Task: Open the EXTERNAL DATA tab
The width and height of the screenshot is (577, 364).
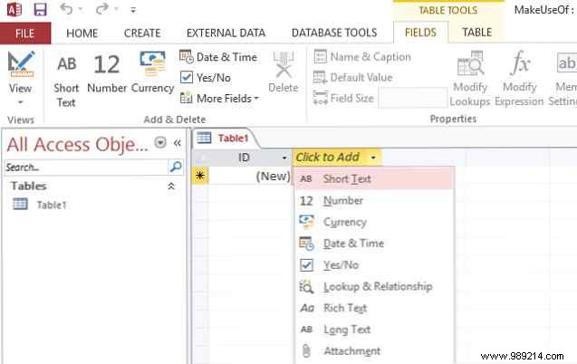Action: click(226, 34)
